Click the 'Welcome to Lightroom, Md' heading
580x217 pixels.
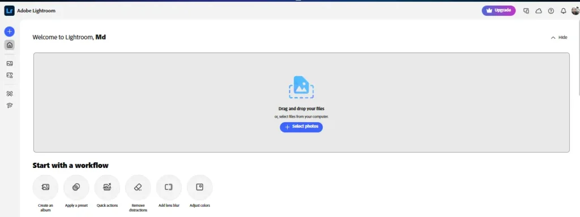69,37
